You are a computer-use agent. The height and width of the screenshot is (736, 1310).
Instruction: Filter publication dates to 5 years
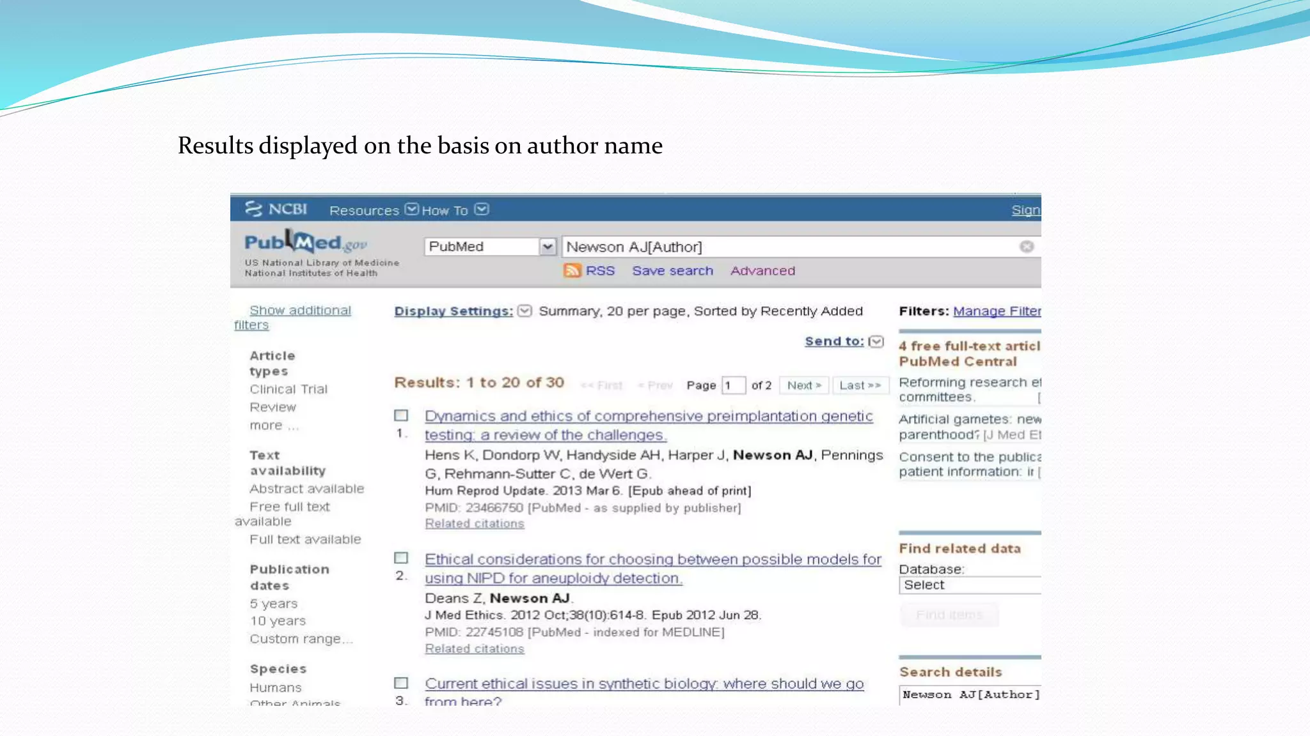point(273,604)
